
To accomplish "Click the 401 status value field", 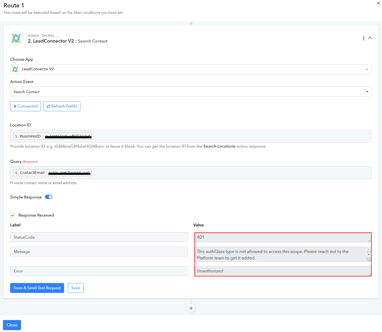I will click(282, 237).
